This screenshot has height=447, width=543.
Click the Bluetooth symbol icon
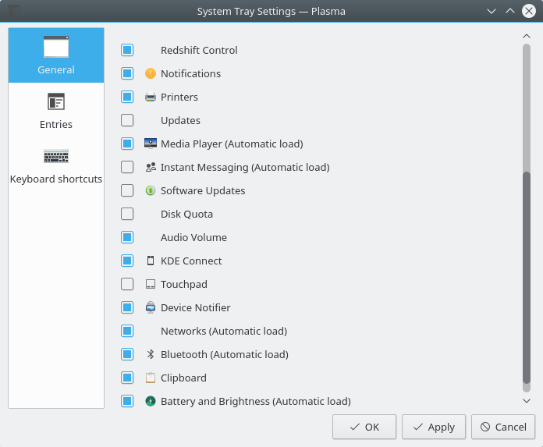pyautogui.click(x=151, y=354)
